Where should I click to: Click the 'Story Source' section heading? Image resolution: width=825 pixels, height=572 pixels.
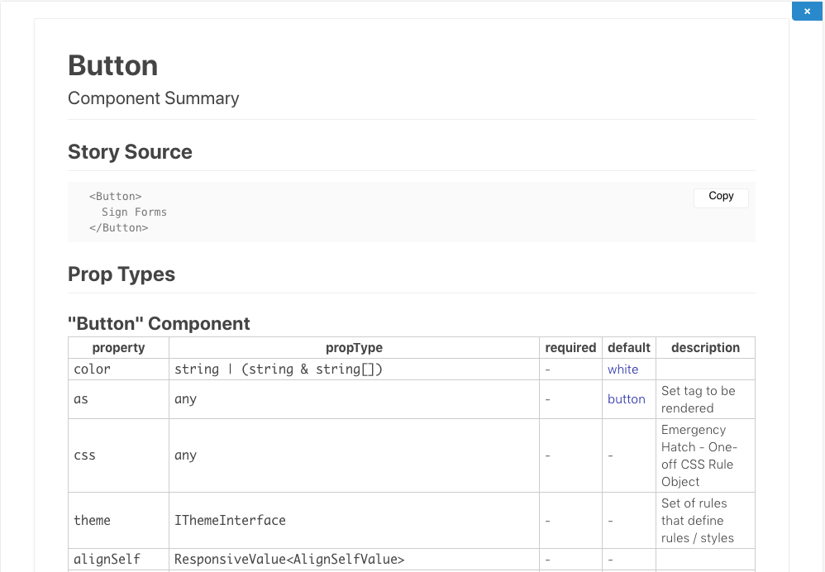tap(130, 152)
